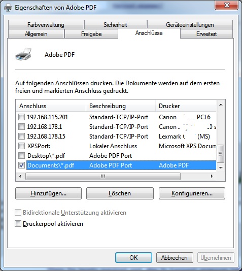This screenshot has width=242, height=271.
Task: Click the Adobe PDF printer icon
Action: (x=23, y=54)
